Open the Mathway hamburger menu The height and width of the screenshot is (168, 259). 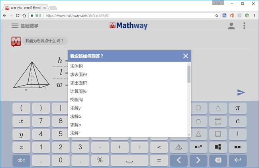[x=15, y=26]
